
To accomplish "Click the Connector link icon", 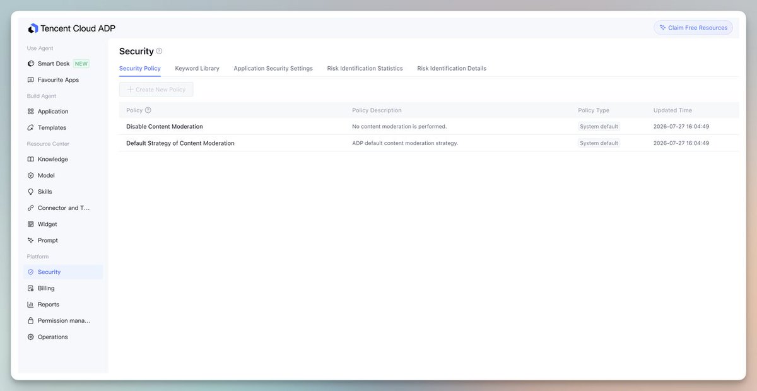I will click(x=31, y=208).
